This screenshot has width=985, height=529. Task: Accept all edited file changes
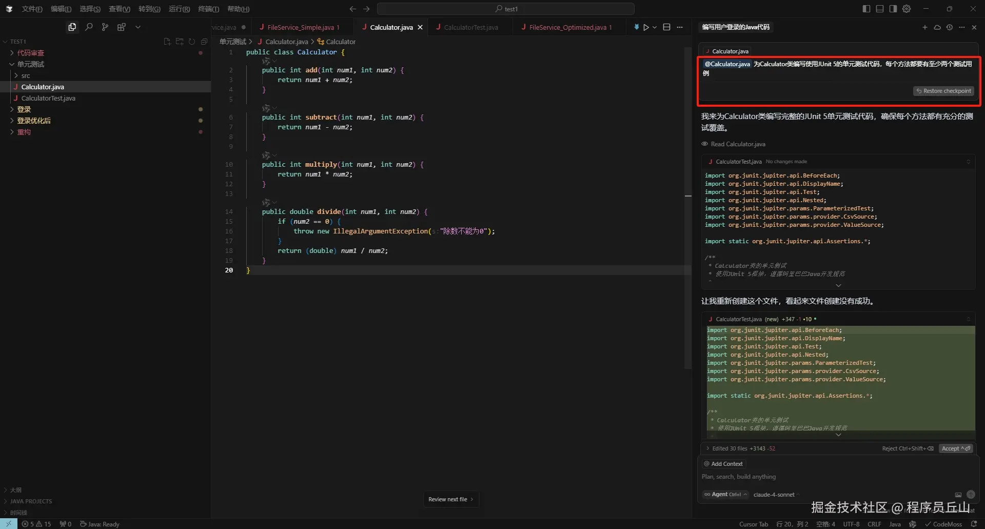[x=956, y=448]
